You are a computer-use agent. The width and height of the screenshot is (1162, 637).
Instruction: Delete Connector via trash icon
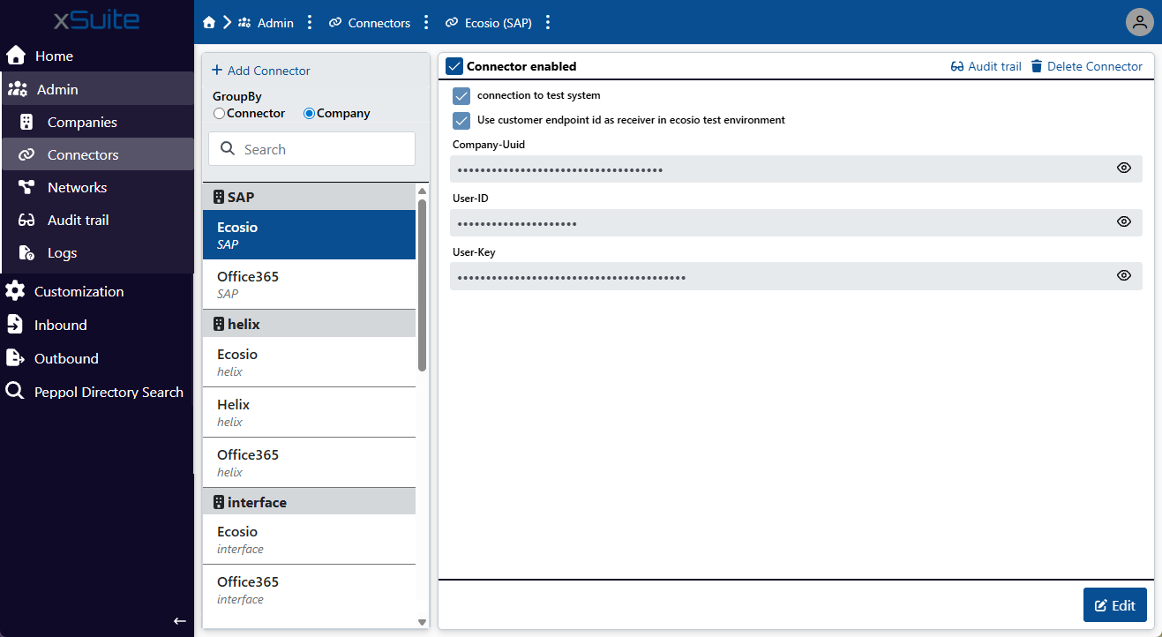(x=1037, y=66)
